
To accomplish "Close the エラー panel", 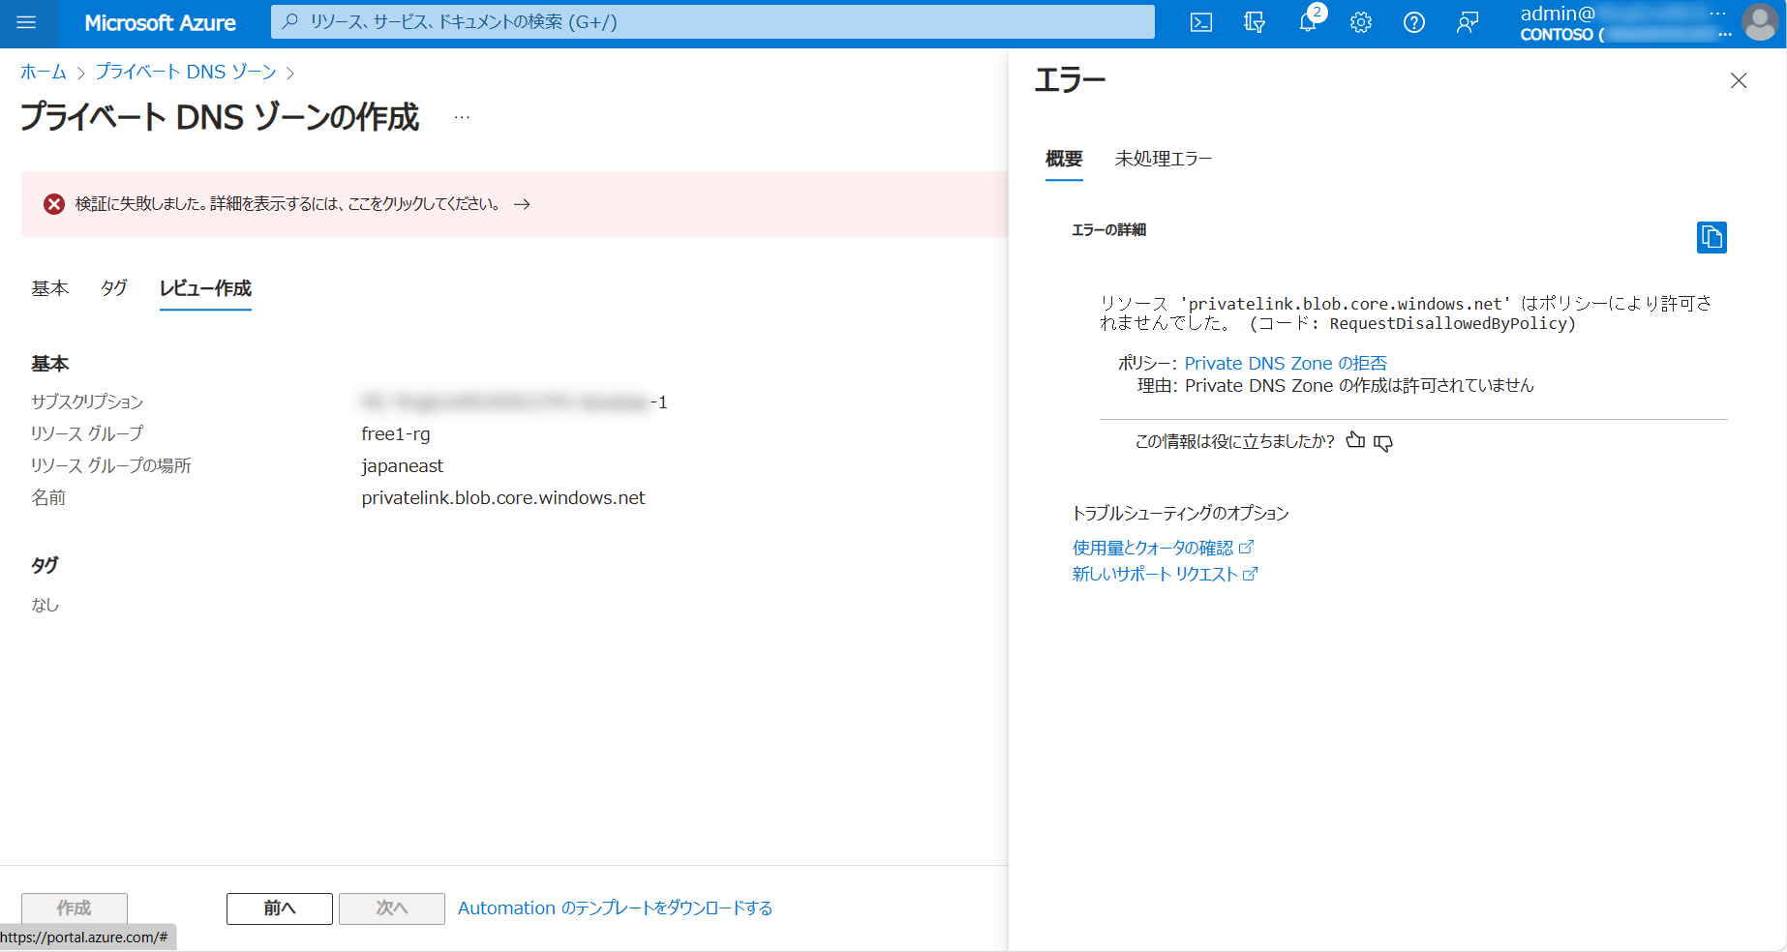I will click(x=1739, y=80).
